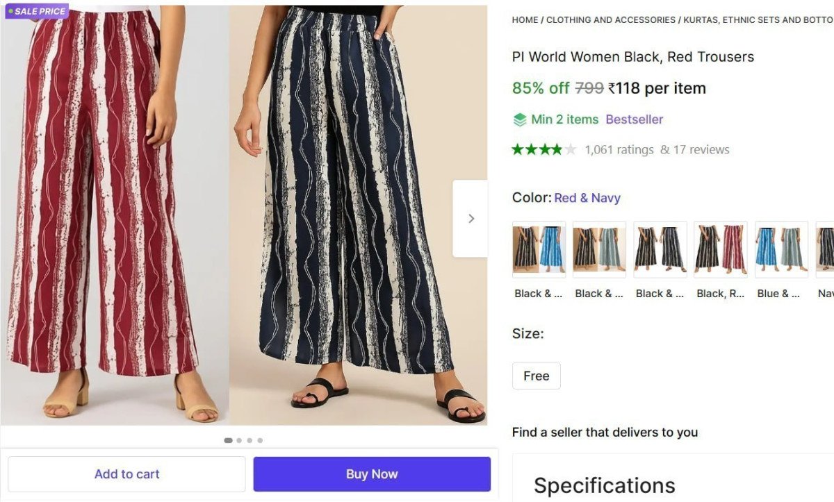Viewport: 834px width, 502px height.
Task: Choose the Black, Red striped color variant
Action: [x=720, y=249]
